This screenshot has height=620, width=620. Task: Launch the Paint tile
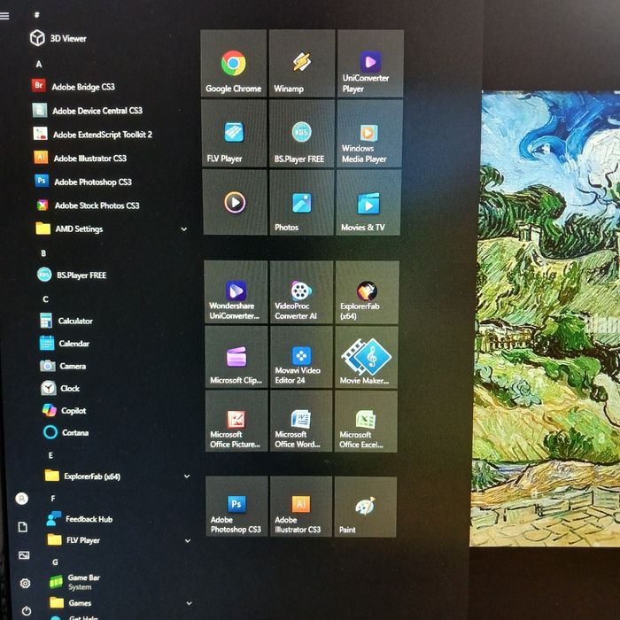coord(365,507)
